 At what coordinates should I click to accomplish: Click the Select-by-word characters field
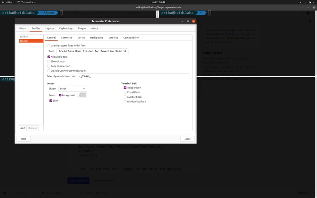coord(134,76)
